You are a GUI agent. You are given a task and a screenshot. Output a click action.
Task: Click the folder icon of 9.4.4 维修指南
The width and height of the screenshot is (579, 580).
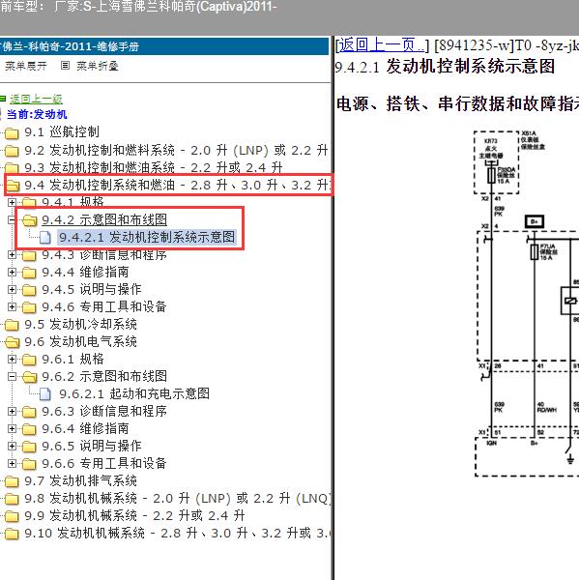pyautogui.click(x=29, y=273)
